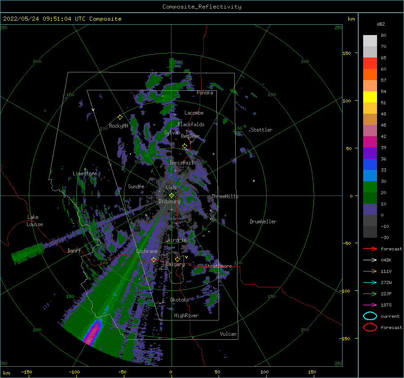Click the dBZ heading above the color scale
Screen dimensions: 404x378
tap(381, 24)
